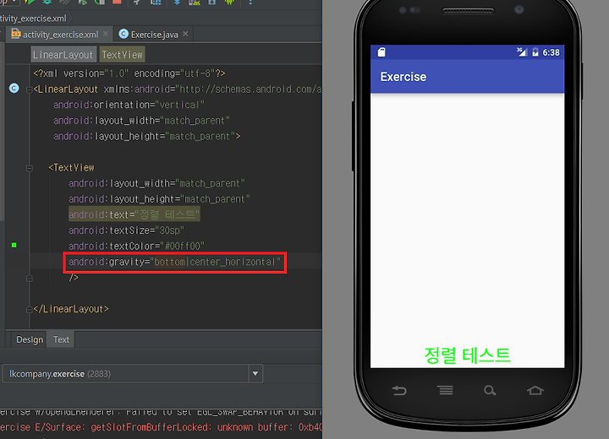
Task: Click the android:textColor="#00ff00" line
Action: [136, 247]
